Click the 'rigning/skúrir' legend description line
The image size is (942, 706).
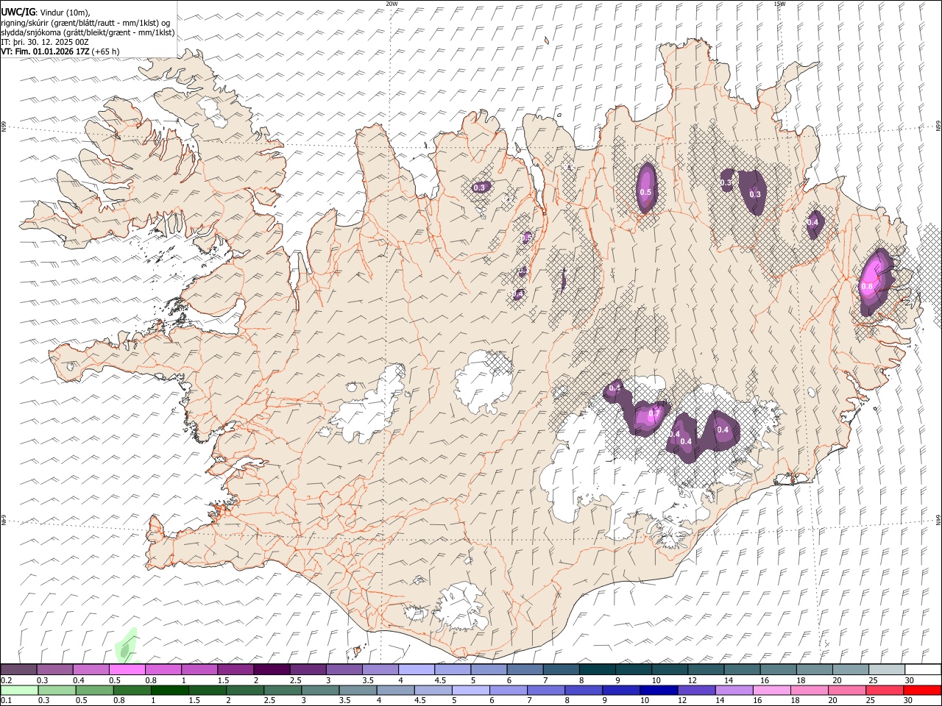[x=86, y=22]
